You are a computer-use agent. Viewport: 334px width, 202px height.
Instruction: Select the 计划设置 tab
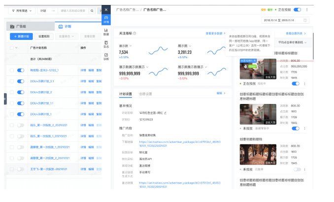[126, 94]
